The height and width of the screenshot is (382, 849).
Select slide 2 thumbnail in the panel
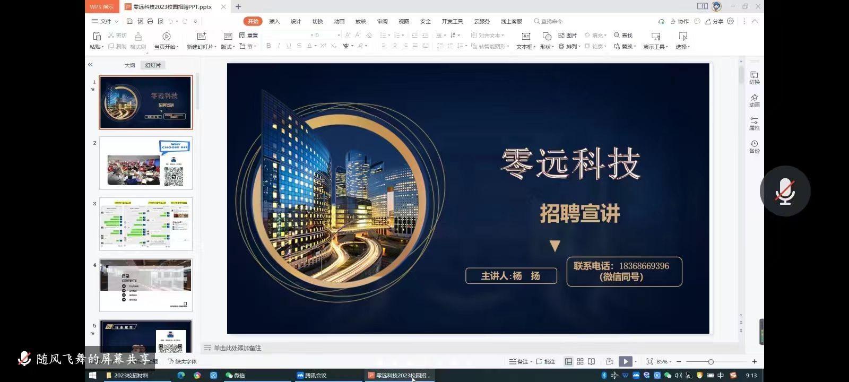(146, 163)
